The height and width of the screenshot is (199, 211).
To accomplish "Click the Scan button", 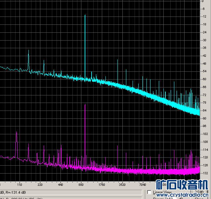I will [x=199, y=192].
